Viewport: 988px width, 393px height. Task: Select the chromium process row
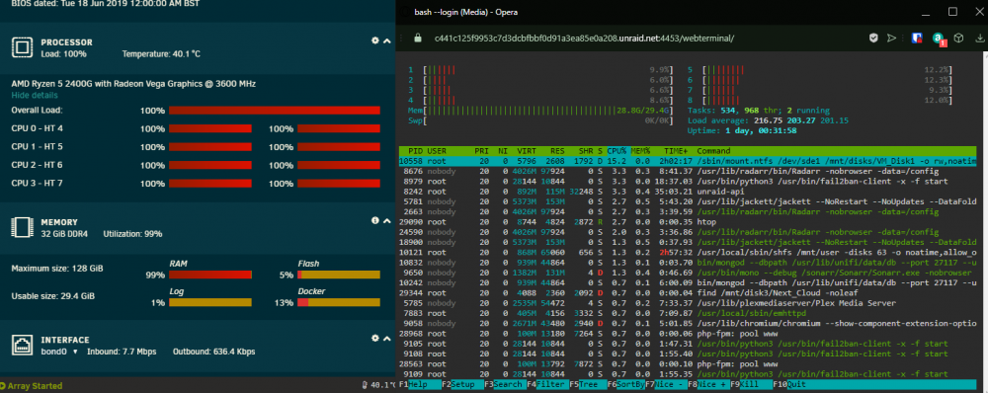point(688,323)
